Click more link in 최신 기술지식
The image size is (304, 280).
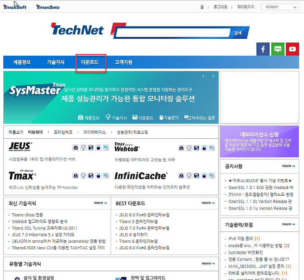pos(100,203)
